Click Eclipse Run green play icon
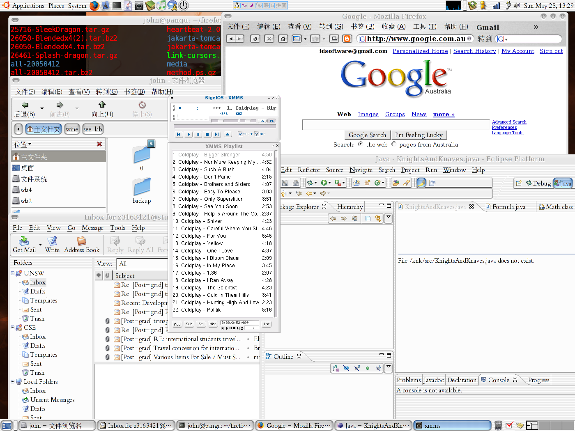This screenshot has height=431, width=575. 324,183
